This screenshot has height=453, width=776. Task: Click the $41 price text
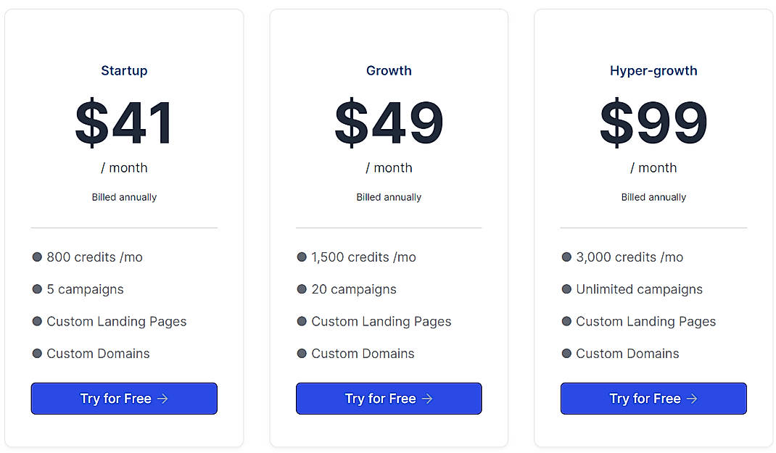pos(124,122)
